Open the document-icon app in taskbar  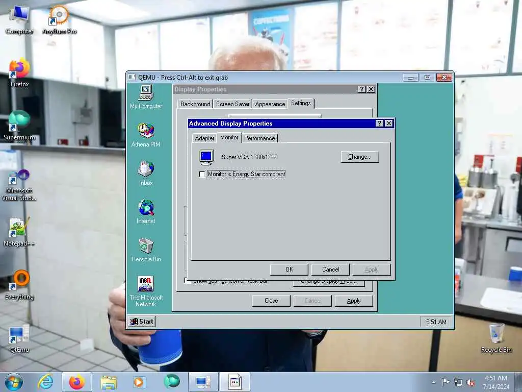pyautogui.click(x=234, y=382)
